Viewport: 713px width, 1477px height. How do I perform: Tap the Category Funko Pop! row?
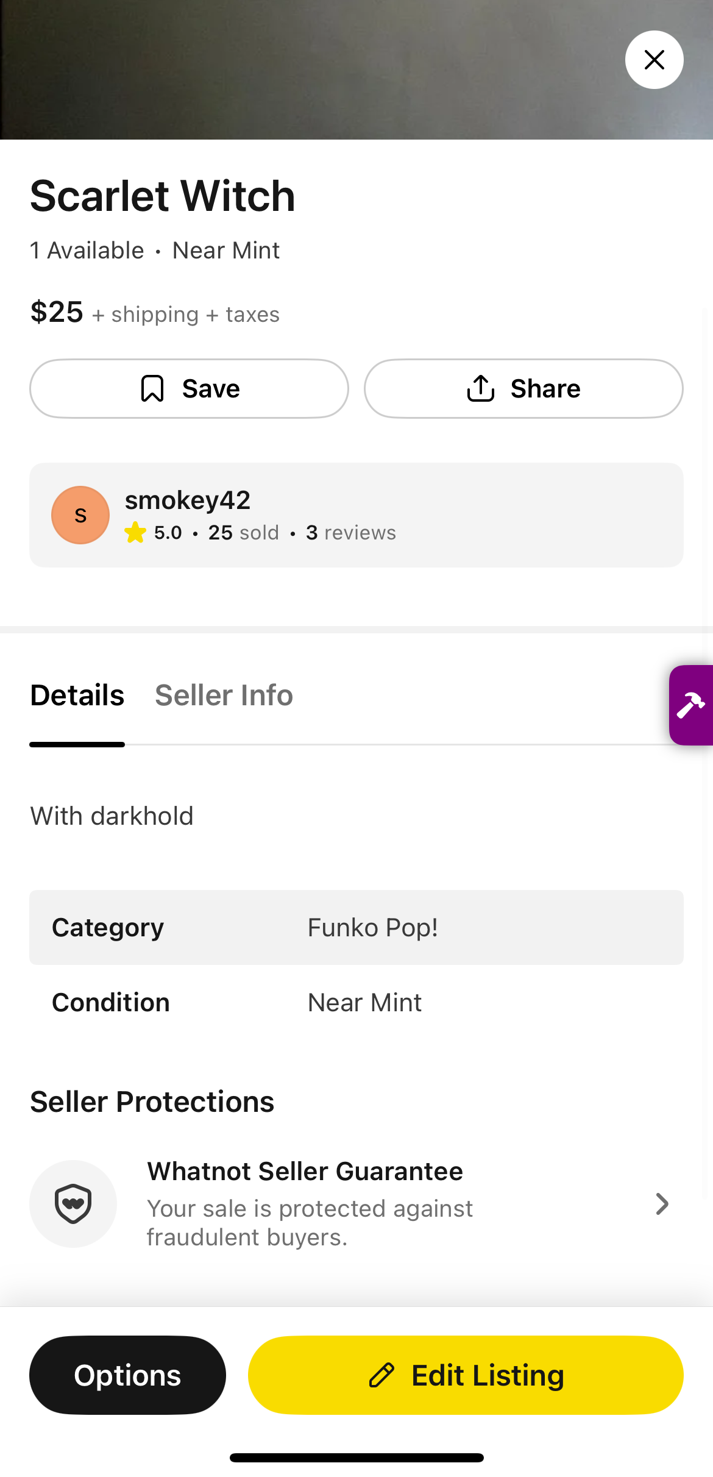[356, 928]
